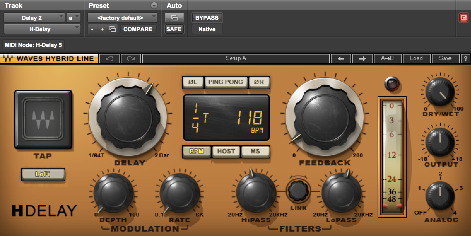Click the 118 BPM display value
This screenshot has width=471, height=236.
[250, 119]
